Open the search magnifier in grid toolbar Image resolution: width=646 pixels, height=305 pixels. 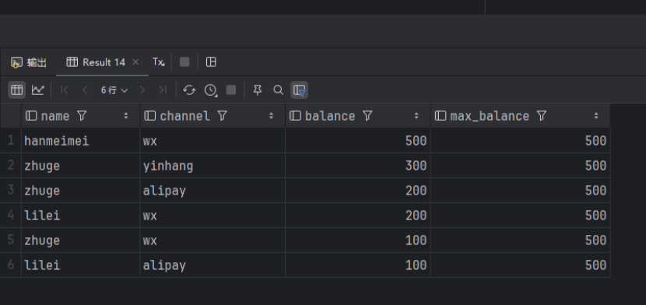point(279,89)
